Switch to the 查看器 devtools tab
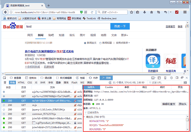The image size is (191, 132). click(16, 78)
